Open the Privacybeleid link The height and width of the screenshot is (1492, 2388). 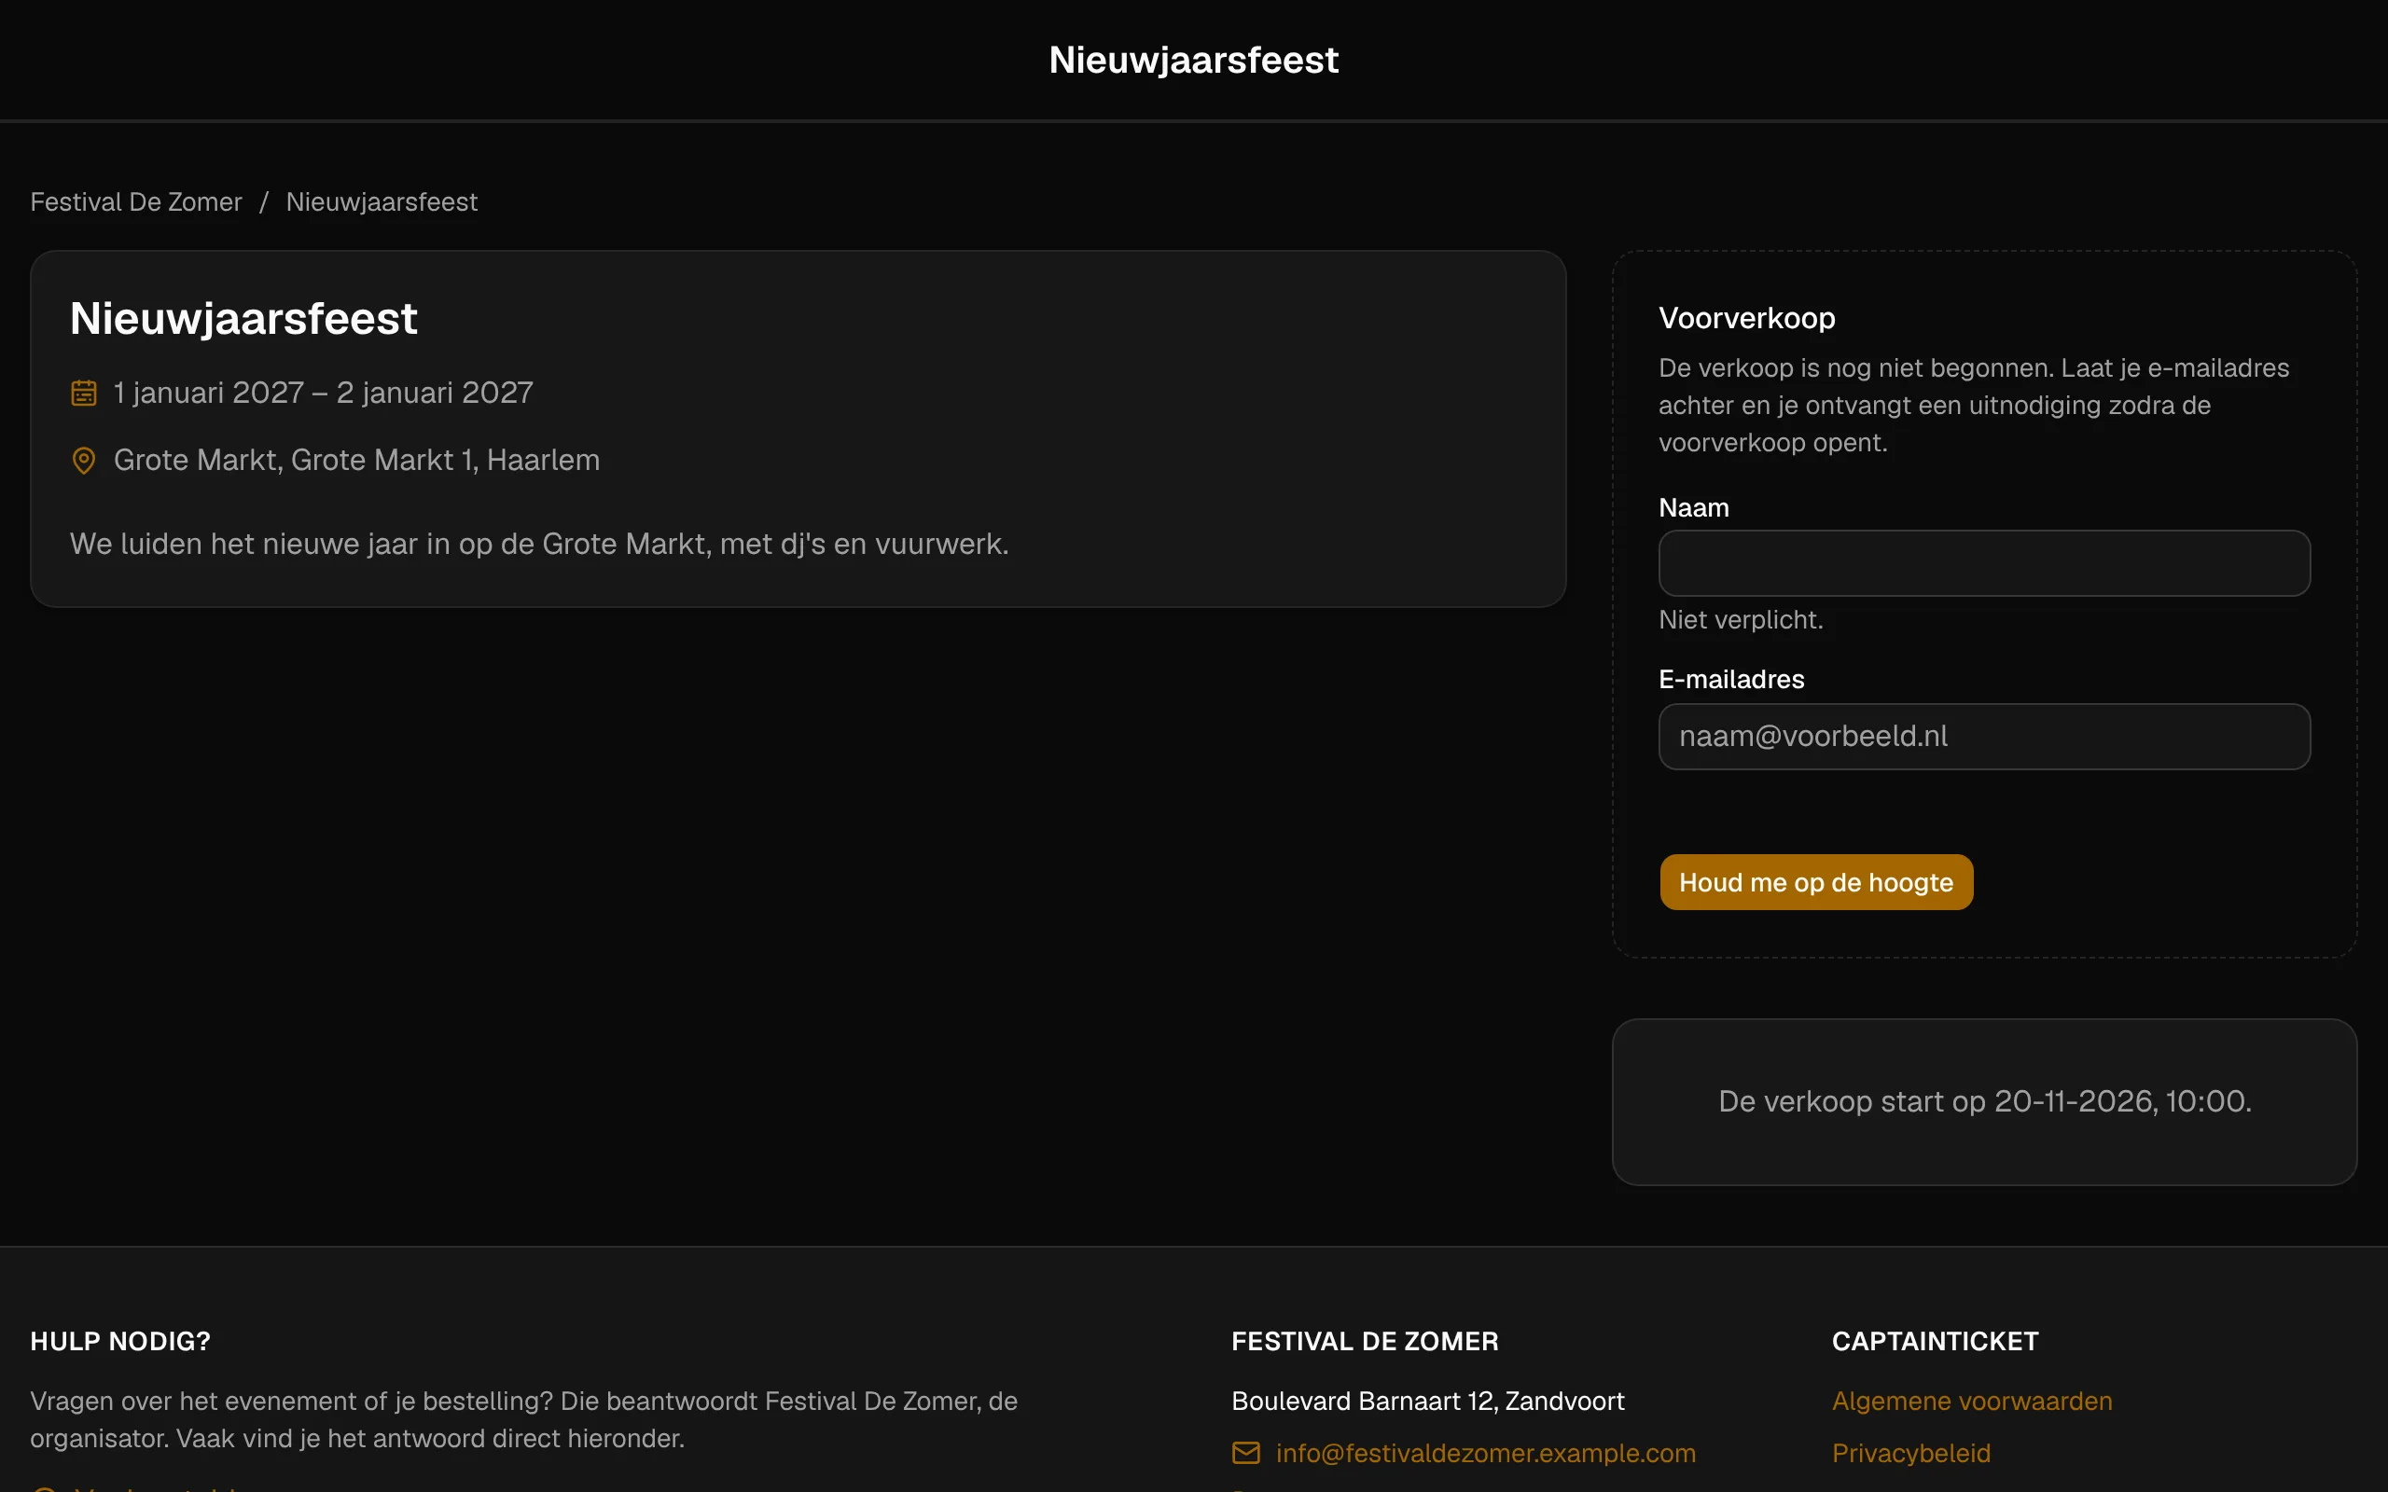coord(1911,1453)
